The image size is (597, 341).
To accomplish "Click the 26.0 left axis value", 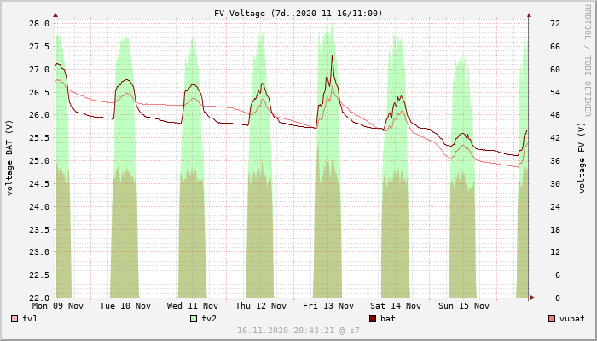I will (39, 114).
